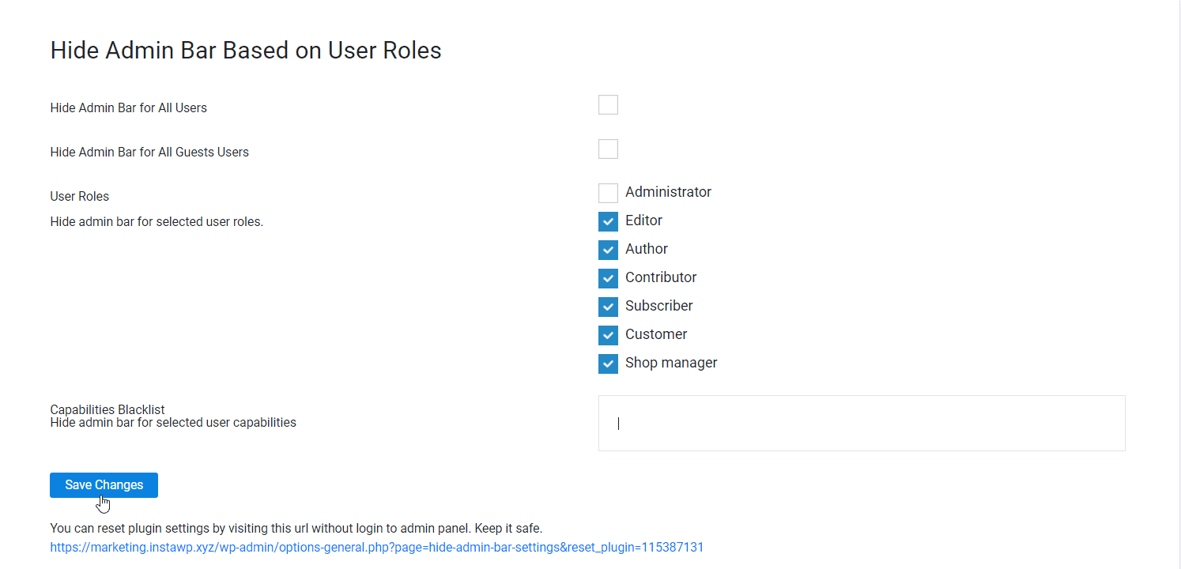This screenshot has width=1181, height=569.
Task: Disable hiding admin bar for Shop manager
Action: click(x=608, y=364)
